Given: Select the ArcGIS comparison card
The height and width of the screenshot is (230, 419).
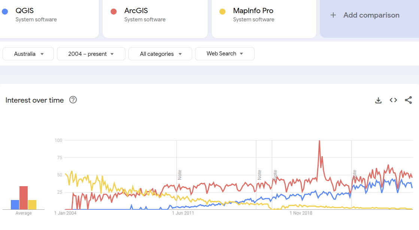Looking at the screenshot, I should pyautogui.click(x=155, y=19).
